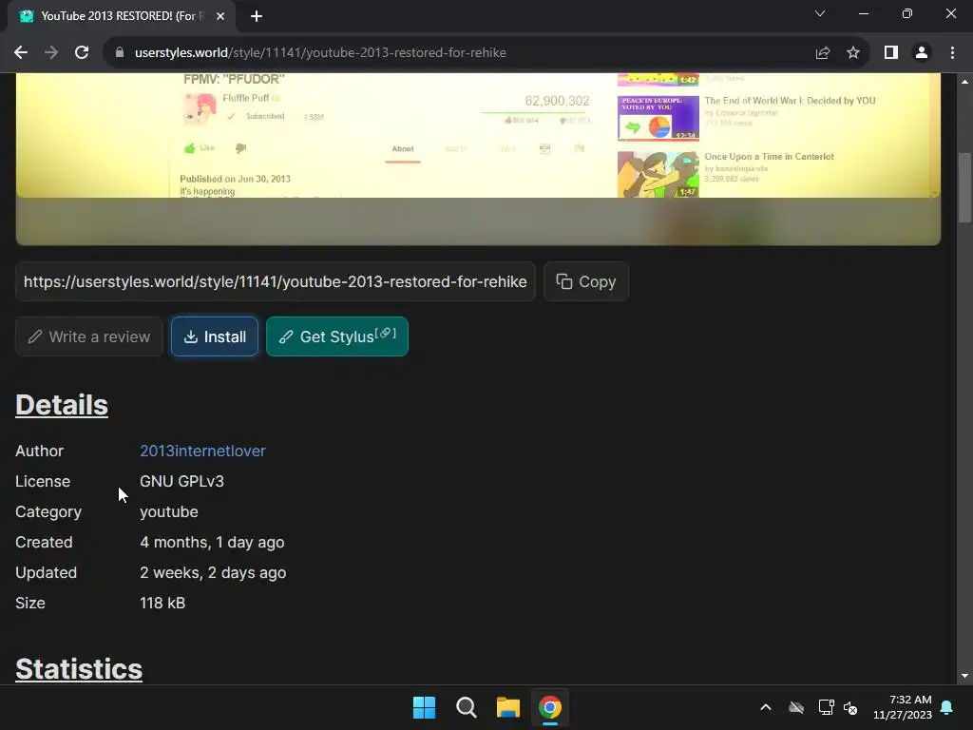Reload the userstyles.world page
The width and height of the screenshot is (973, 730).
[x=82, y=53]
